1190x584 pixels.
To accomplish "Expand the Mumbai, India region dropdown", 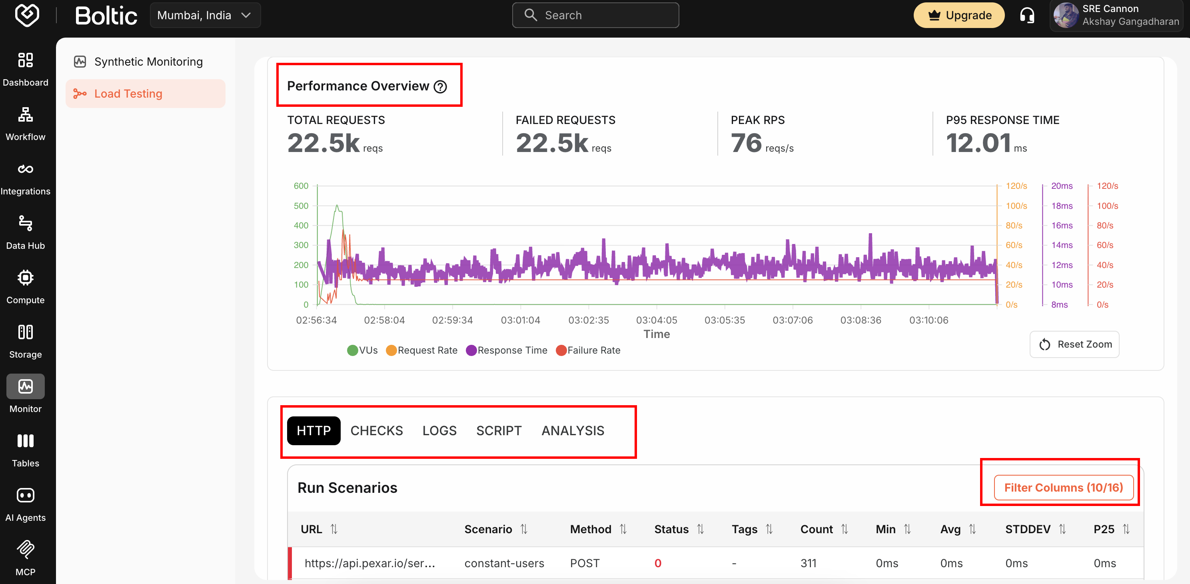I will click(x=205, y=15).
